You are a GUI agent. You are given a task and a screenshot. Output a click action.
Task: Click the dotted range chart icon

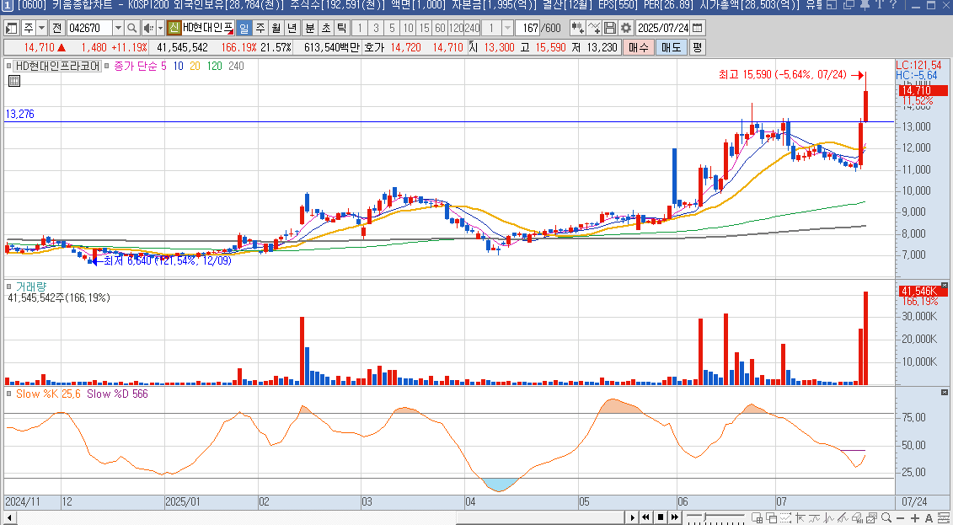tap(786, 518)
